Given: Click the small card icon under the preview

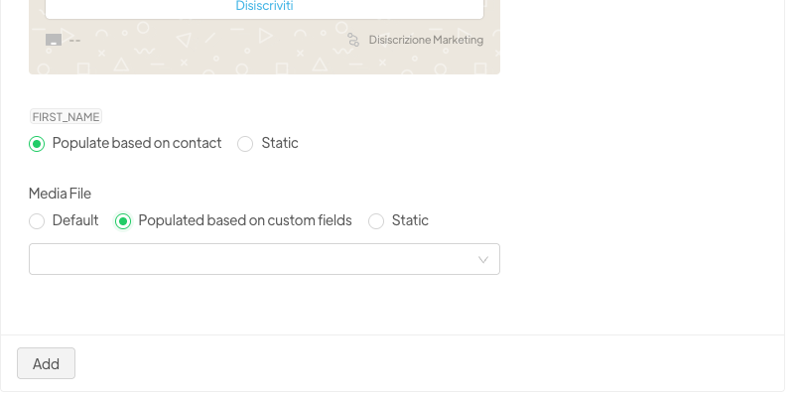Looking at the screenshot, I should pos(54,41).
